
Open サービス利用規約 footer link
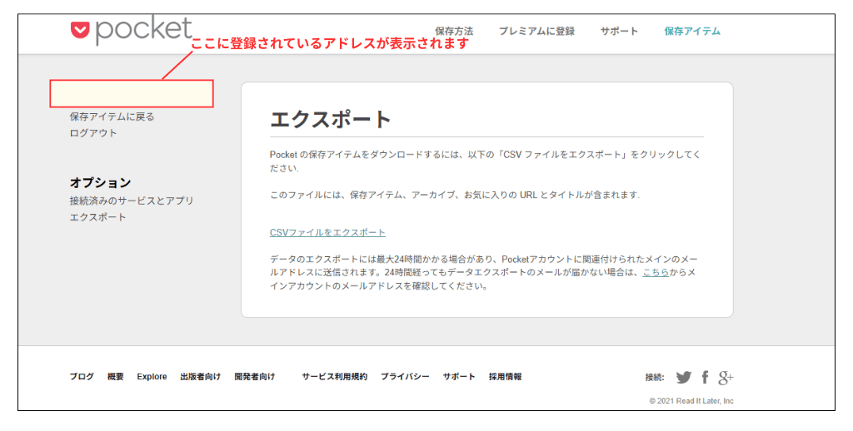[335, 376]
